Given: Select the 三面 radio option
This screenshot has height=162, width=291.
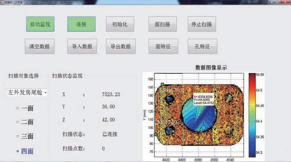Looking at the screenshot, I should pos(18,136).
